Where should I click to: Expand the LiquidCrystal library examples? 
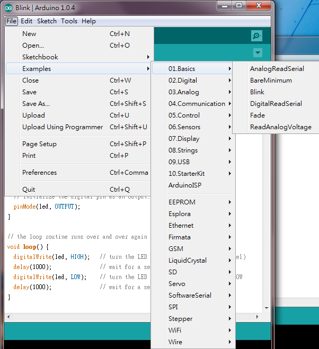[192, 261]
